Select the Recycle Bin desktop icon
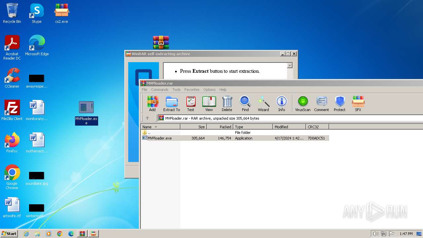 12,13
